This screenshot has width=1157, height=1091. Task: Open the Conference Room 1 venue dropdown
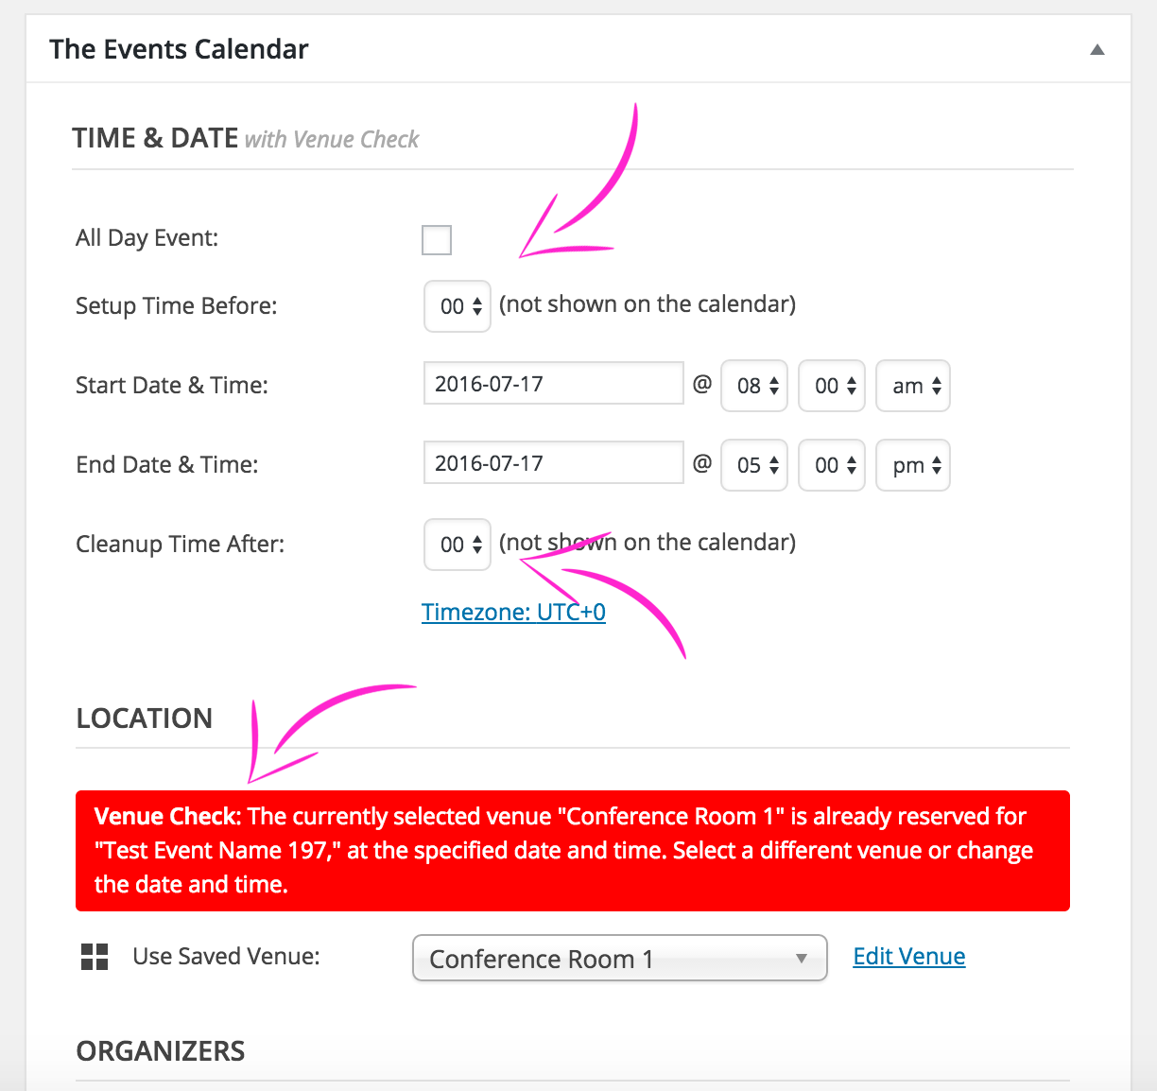619,959
